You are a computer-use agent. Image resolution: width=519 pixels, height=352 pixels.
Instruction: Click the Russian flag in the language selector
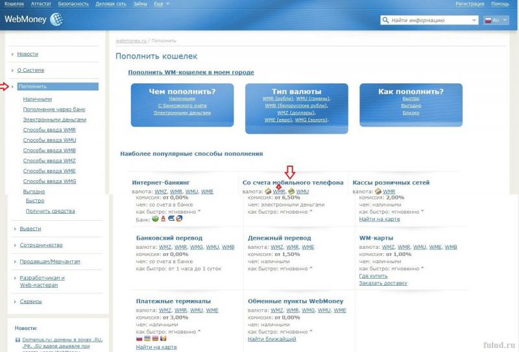tap(489, 21)
